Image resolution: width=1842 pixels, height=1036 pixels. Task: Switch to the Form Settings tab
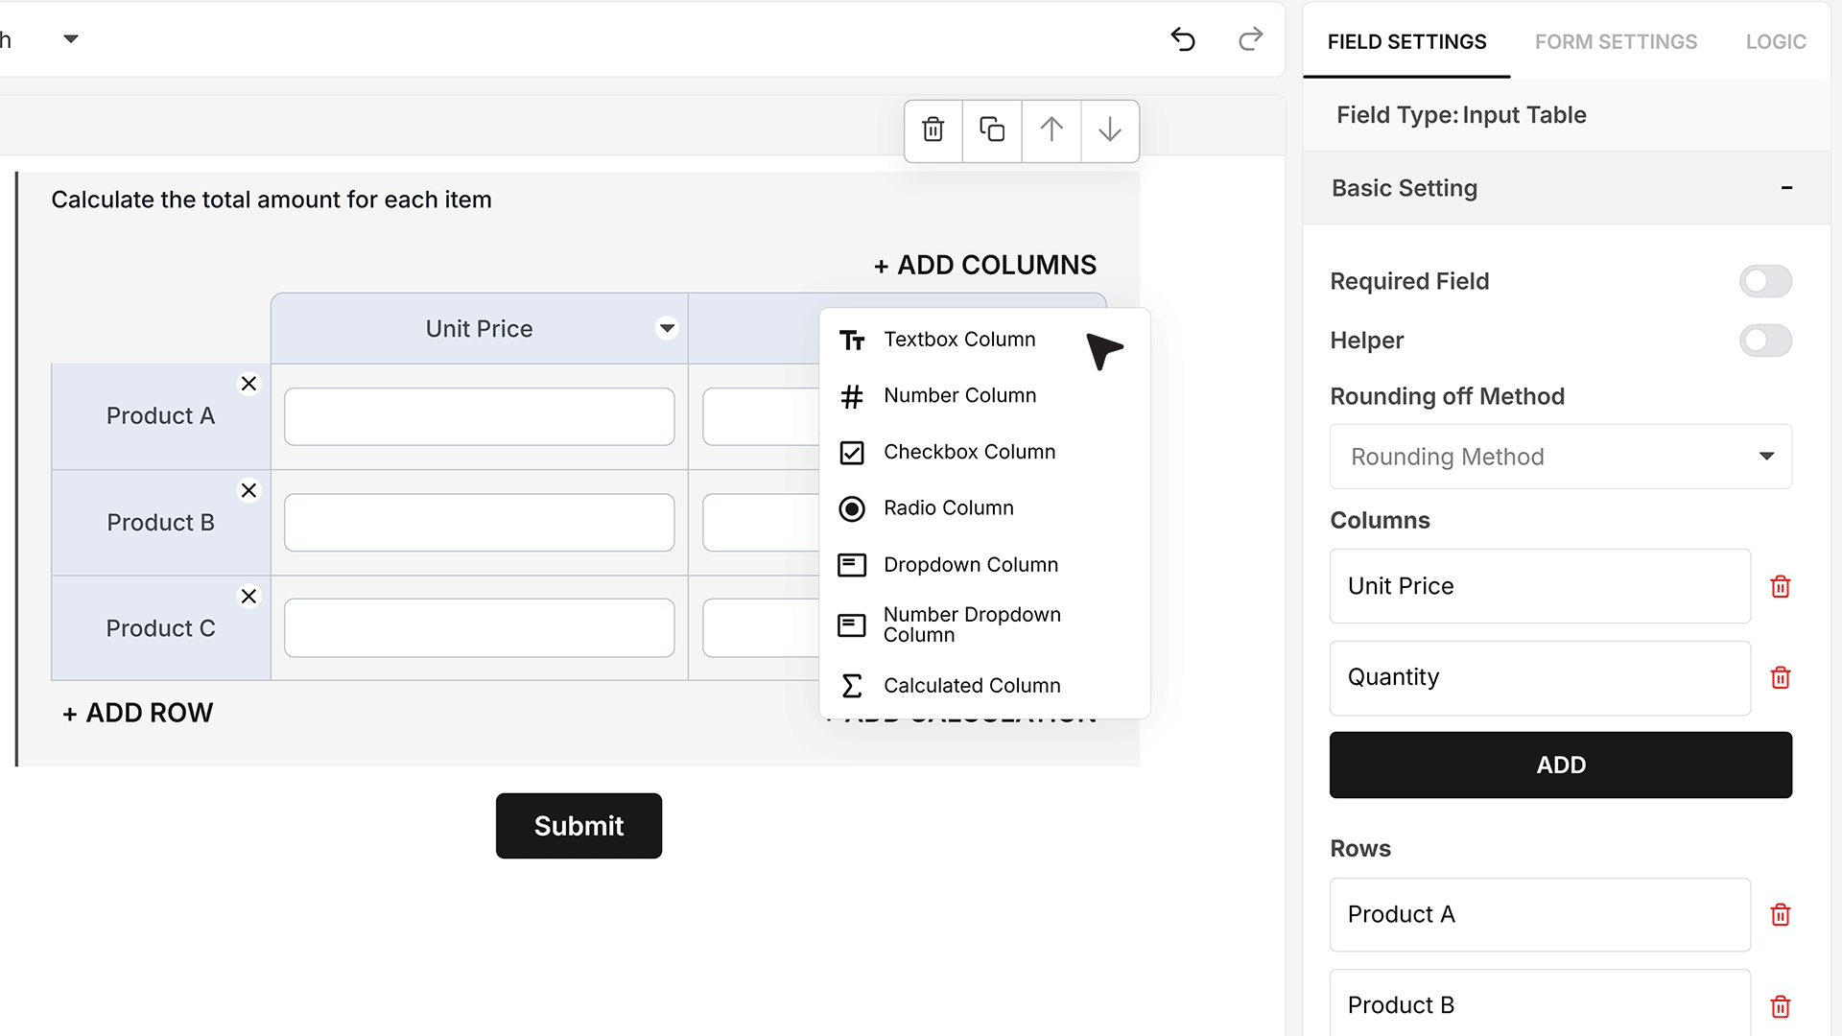point(1616,41)
